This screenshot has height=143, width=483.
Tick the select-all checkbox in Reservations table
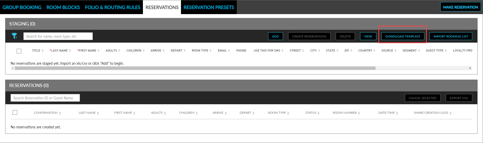[x=15, y=112]
